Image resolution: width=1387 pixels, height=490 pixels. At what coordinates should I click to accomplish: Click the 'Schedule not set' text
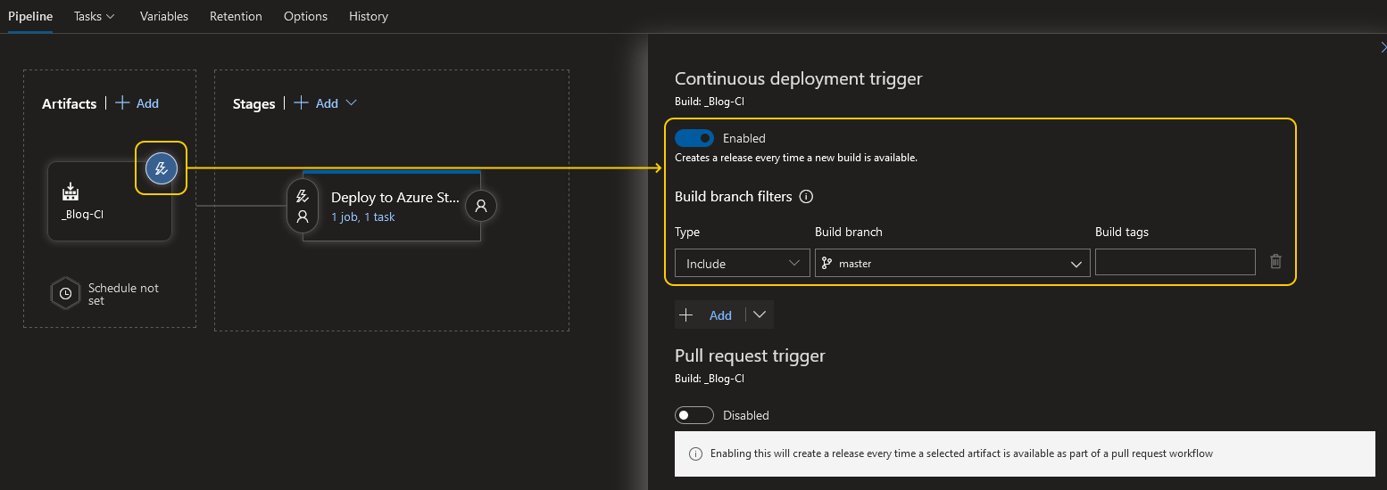123,294
